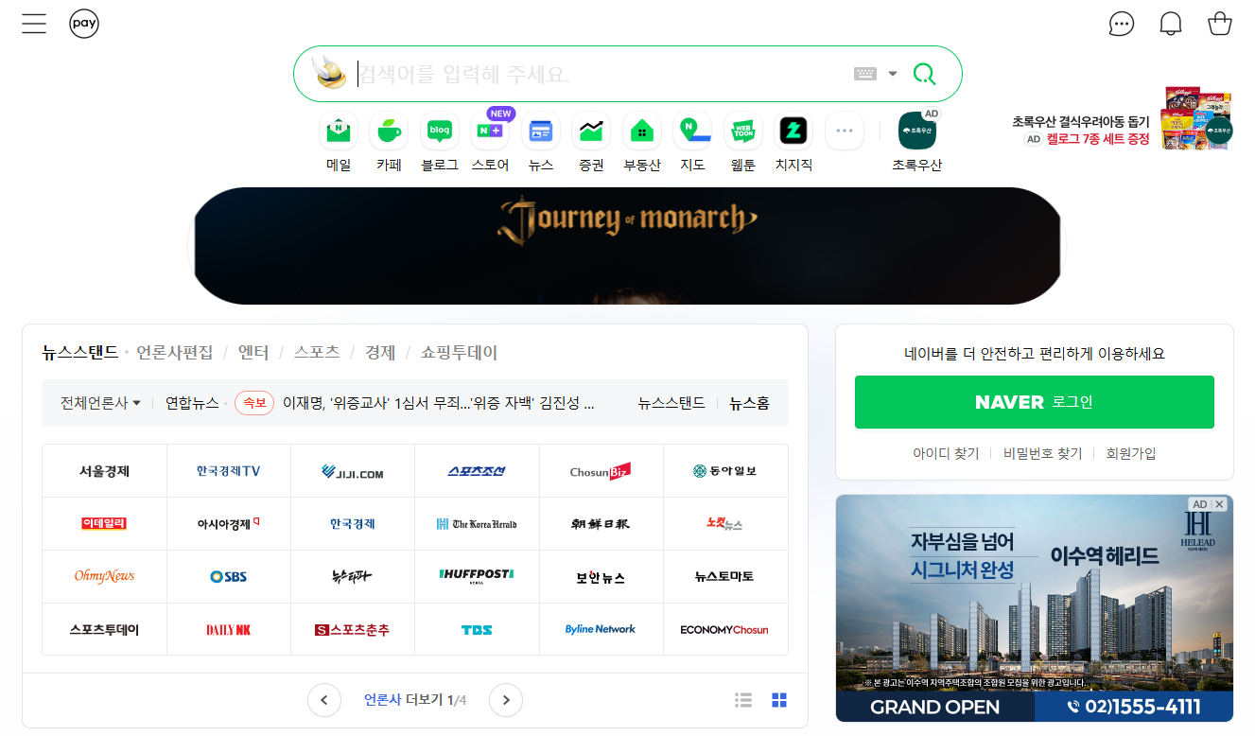Show the next page of press outlets
Screen dimensions: 1255x736
click(506, 699)
